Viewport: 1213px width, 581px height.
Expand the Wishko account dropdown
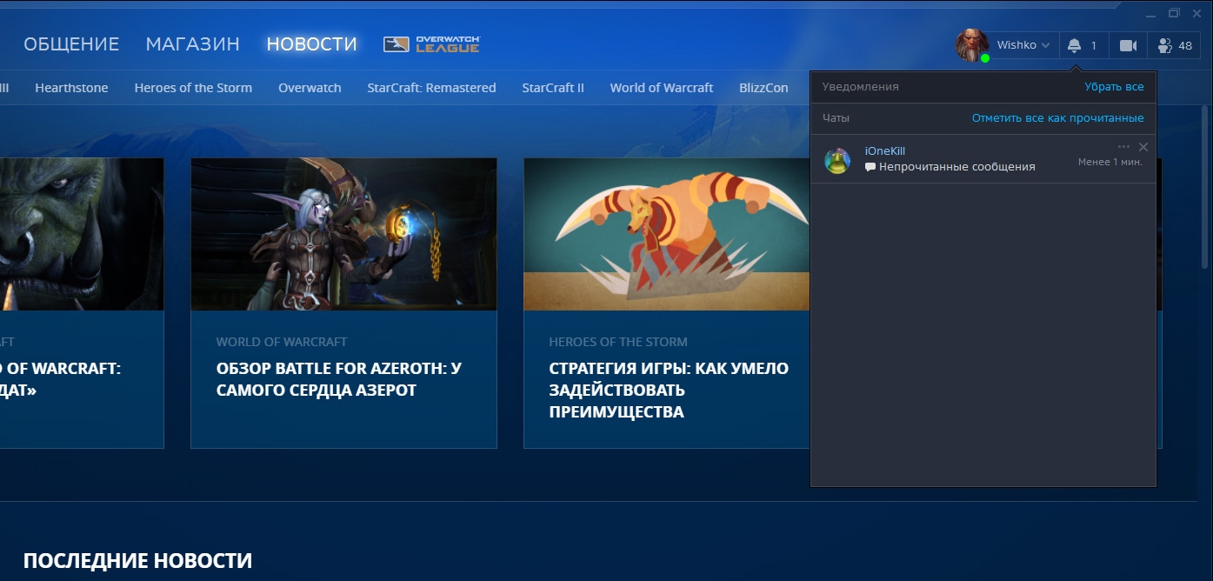pos(1045,45)
